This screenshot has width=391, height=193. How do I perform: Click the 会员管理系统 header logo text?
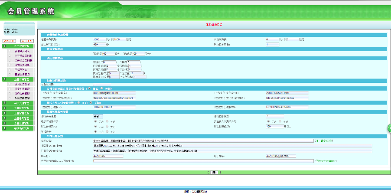(x=31, y=11)
